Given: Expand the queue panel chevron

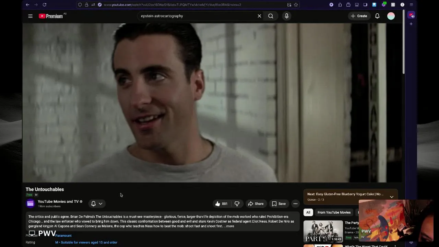Looking at the screenshot, I should coord(392,197).
